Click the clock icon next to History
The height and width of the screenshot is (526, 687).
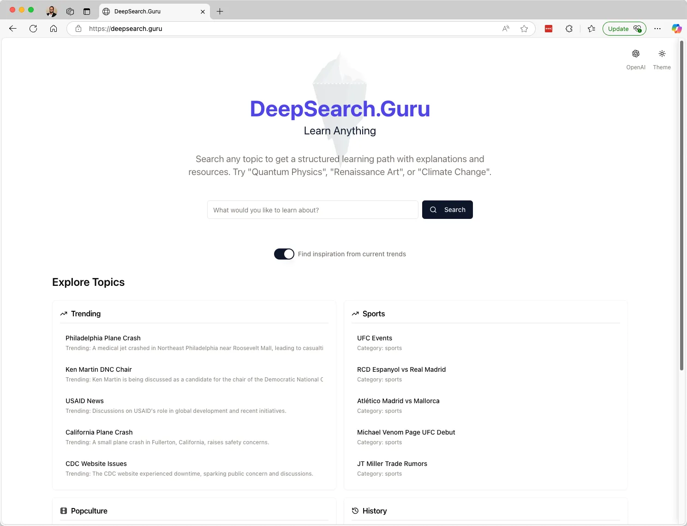(x=355, y=511)
